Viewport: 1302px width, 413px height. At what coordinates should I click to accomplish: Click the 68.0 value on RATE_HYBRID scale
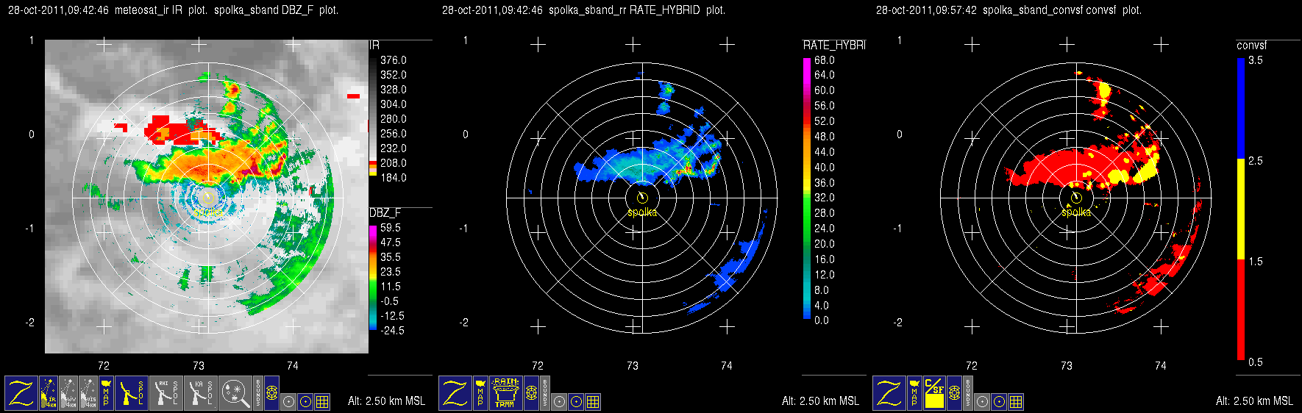[x=825, y=60]
